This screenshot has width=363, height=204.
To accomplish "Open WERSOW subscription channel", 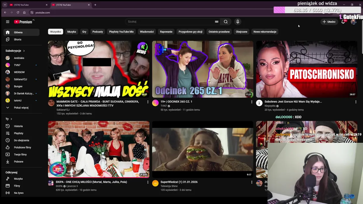I will 22,72.
